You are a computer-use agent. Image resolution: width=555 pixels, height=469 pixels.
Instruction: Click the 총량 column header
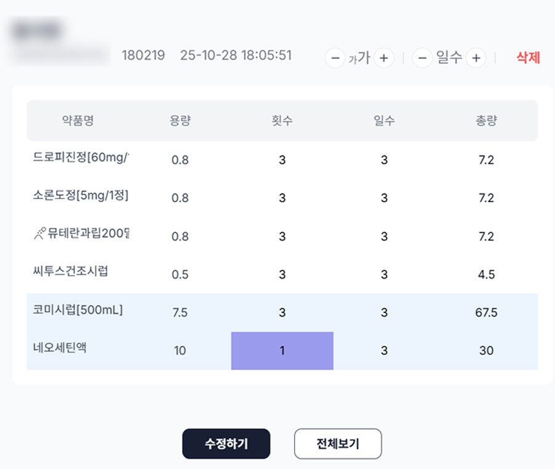(486, 121)
